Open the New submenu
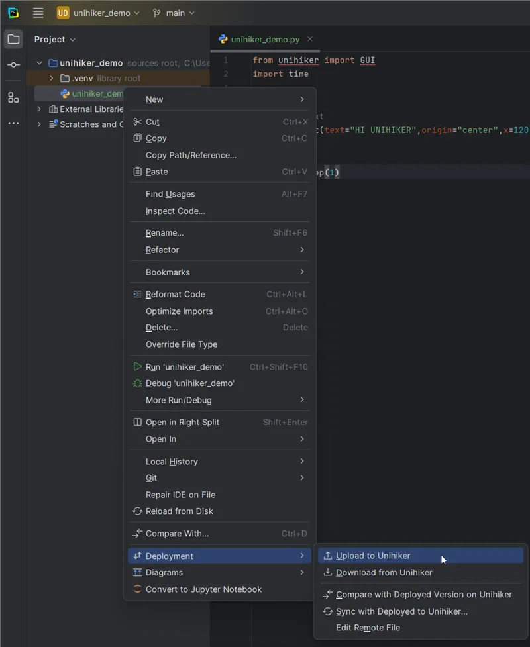This screenshot has width=530, height=647. coord(219,99)
